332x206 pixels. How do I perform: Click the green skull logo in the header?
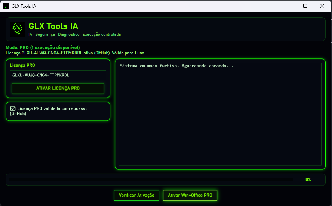click(17, 29)
